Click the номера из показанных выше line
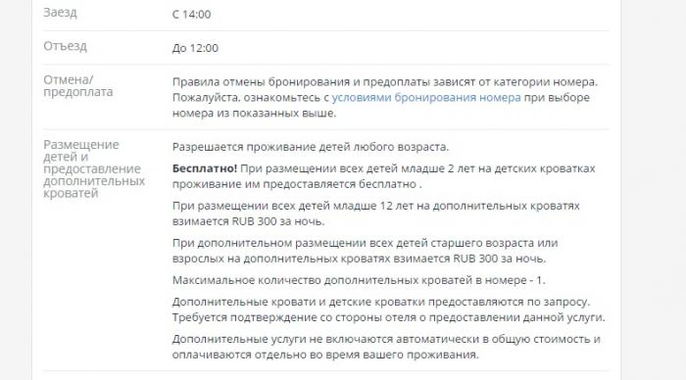Viewport: 686px width, 380px height. 254,114
